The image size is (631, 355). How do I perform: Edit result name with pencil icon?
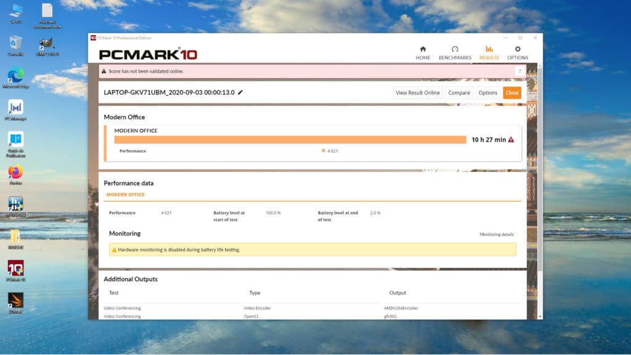tap(240, 92)
